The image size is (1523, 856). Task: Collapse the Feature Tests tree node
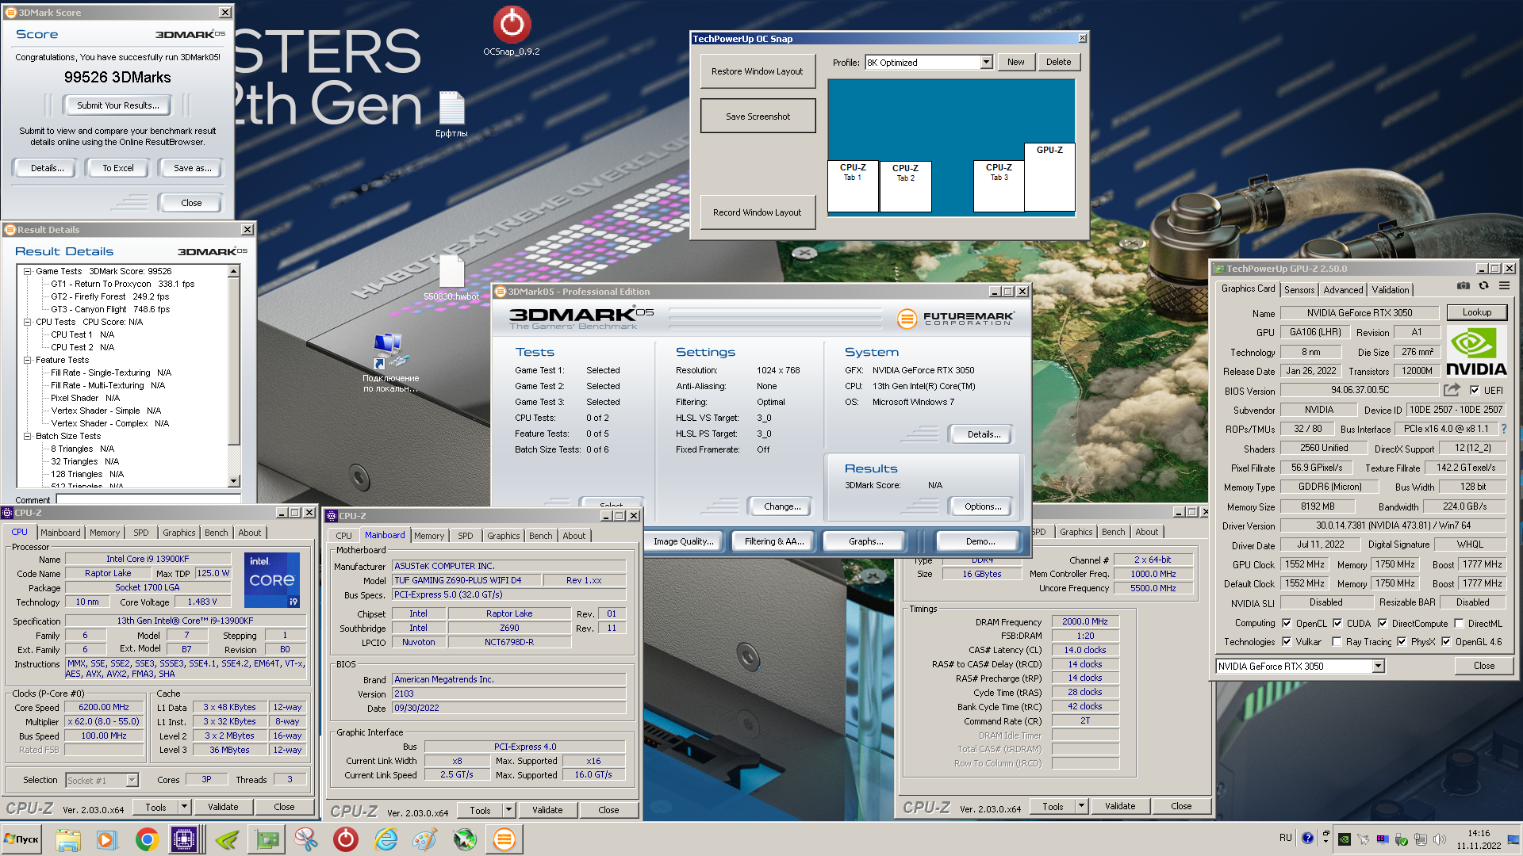pos(27,360)
